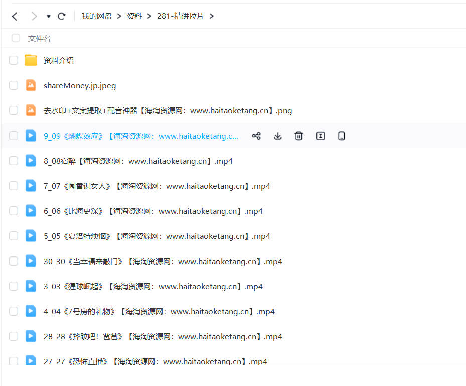Download the 9_09《蝴蝶效应》 file
The height and width of the screenshot is (386, 466).
pos(277,136)
